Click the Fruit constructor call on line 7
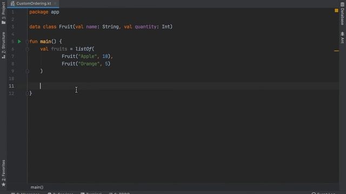Screen dimensions: 346x194 pos(69,56)
